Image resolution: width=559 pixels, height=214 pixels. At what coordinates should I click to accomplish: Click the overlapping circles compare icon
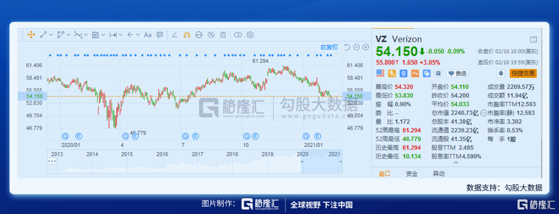pyautogui.click(x=238, y=35)
